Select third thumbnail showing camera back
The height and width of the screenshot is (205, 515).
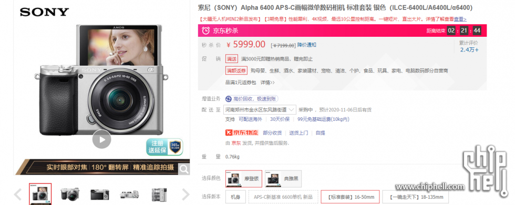tap(100, 194)
